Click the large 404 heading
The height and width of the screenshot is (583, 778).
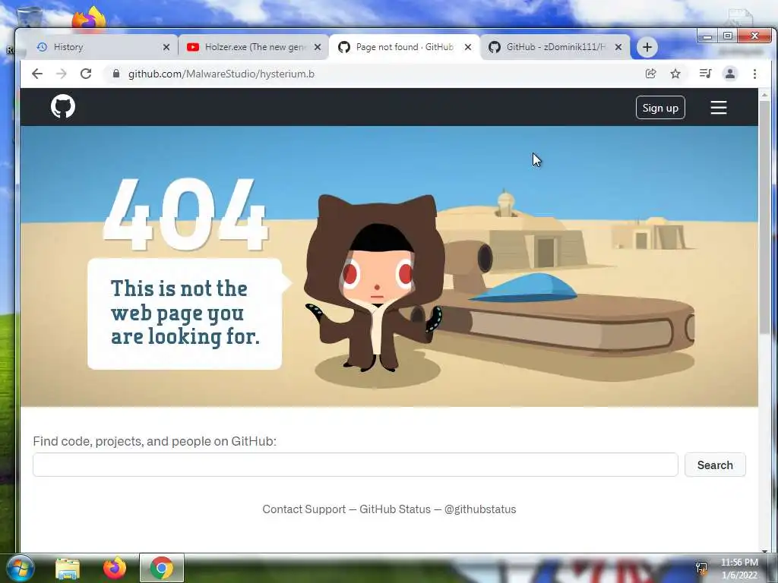click(x=185, y=214)
